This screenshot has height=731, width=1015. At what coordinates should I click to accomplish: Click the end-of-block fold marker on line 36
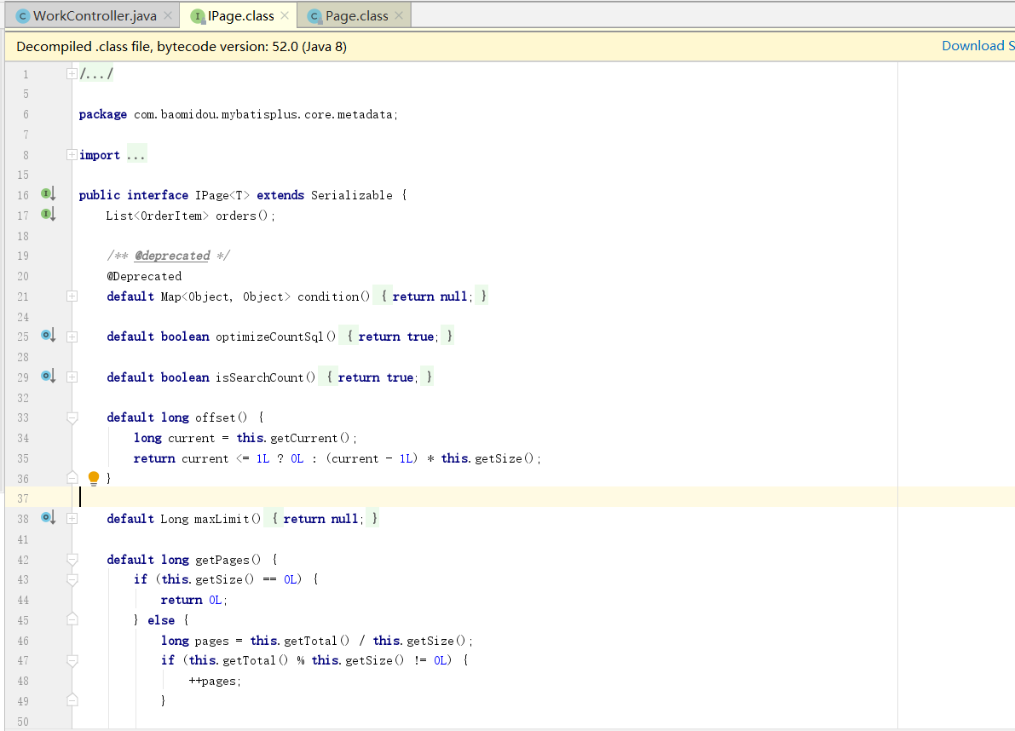(72, 478)
